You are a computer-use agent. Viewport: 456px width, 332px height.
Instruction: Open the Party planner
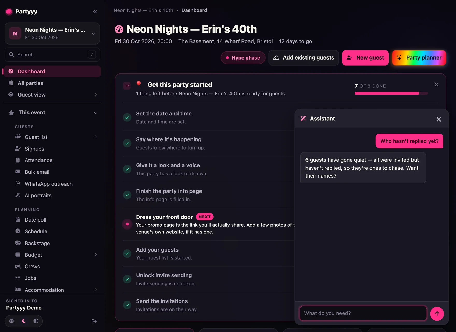(419, 58)
